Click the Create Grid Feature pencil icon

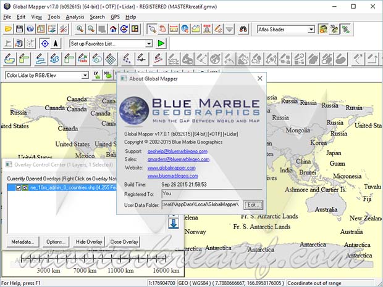111,59
